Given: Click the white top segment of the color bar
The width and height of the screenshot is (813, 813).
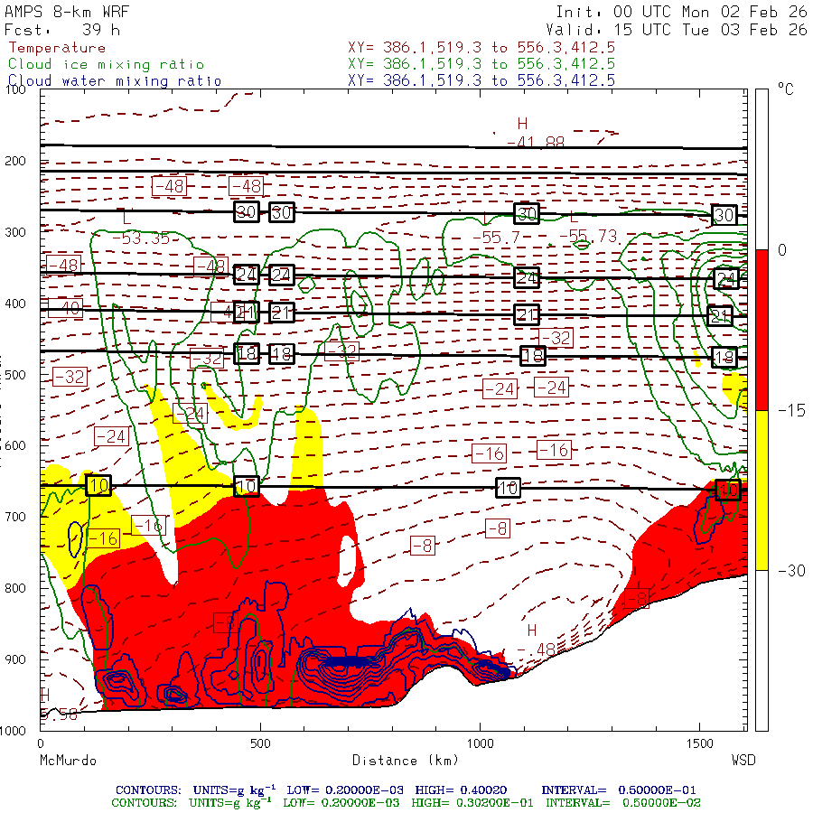Looking at the screenshot, I should pos(762,170).
